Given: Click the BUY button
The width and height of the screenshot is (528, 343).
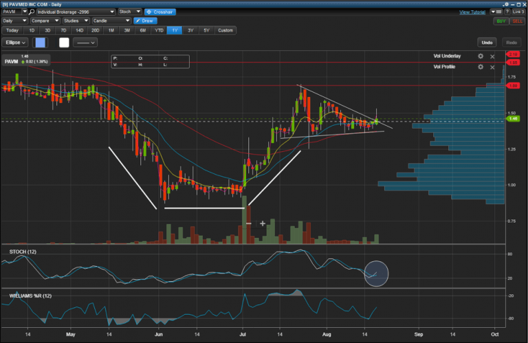Looking at the screenshot, I should 501,21.
